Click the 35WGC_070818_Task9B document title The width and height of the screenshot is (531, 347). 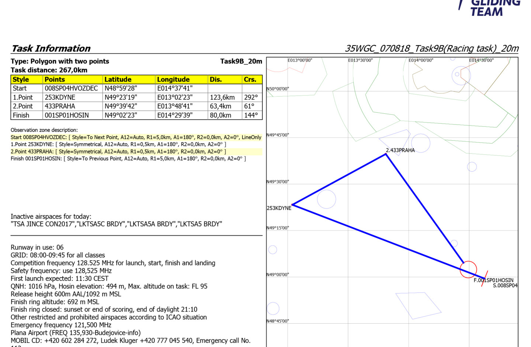coord(431,48)
